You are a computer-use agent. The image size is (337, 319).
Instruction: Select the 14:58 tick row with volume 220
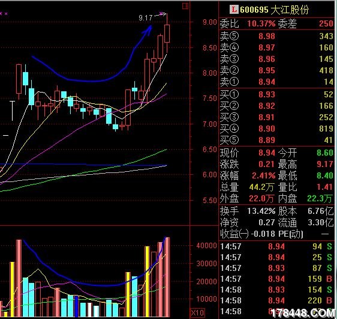pos(276,300)
